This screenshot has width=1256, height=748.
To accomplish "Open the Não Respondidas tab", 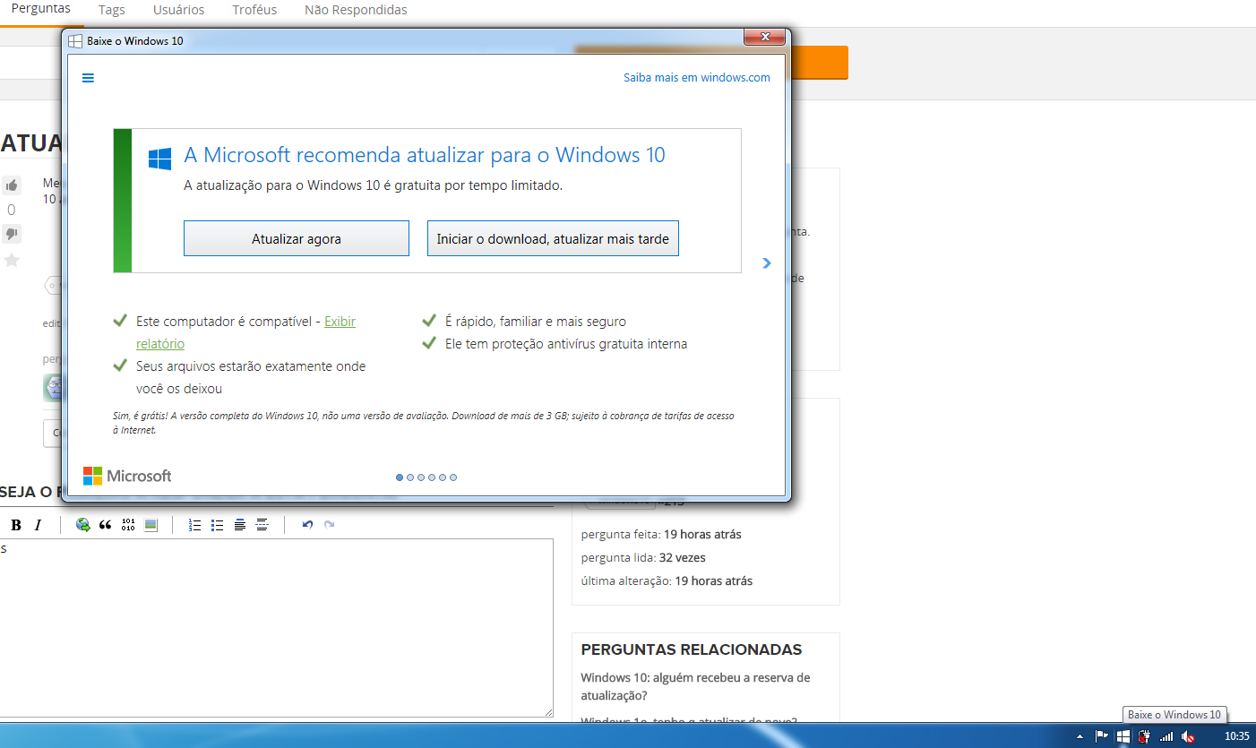I will tap(356, 10).
